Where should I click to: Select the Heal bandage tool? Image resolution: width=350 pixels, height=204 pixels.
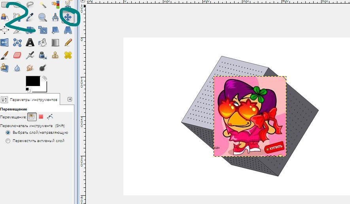pos(68,55)
